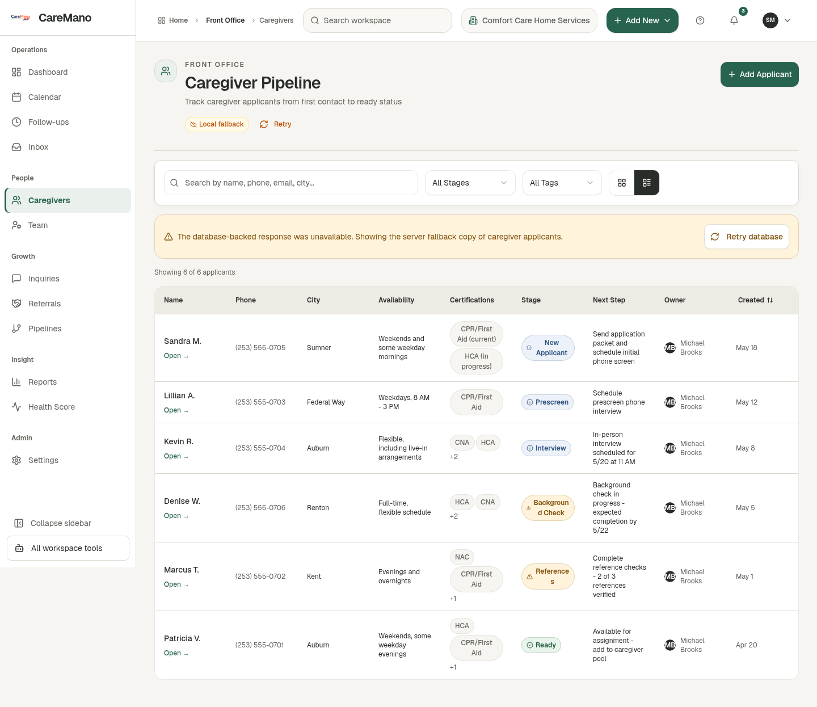Image resolution: width=817 pixels, height=707 pixels.
Task: Open the Add New dropdown button
Action: coord(642,20)
